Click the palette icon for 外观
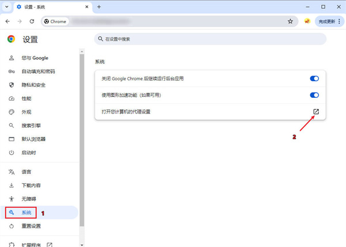Image resolution: width=346 pixels, height=247 pixels. [x=12, y=112]
